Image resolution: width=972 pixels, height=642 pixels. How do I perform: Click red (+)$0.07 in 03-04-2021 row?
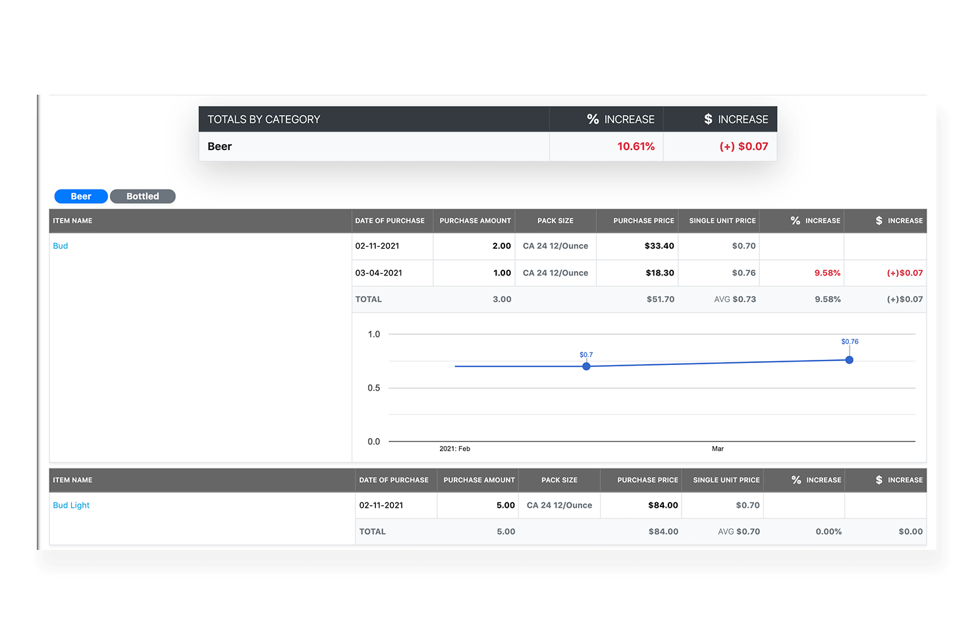[x=905, y=273]
